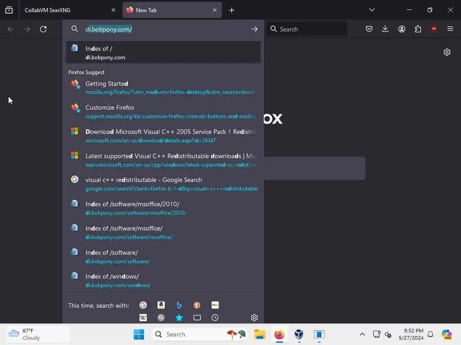Search with Wikipedia one-off engine icon
This screenshot has height=345, width=461.
[x=143, y=318]
